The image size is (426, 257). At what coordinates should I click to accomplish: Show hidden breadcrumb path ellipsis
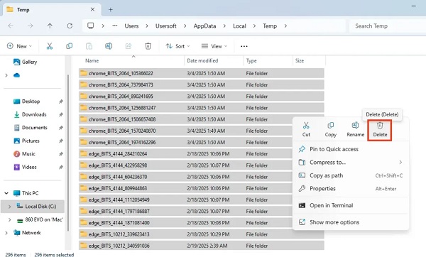115,26
